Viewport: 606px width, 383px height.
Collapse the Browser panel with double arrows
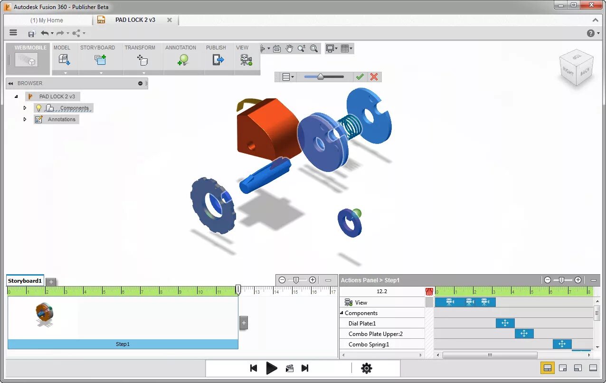point(10,84)
